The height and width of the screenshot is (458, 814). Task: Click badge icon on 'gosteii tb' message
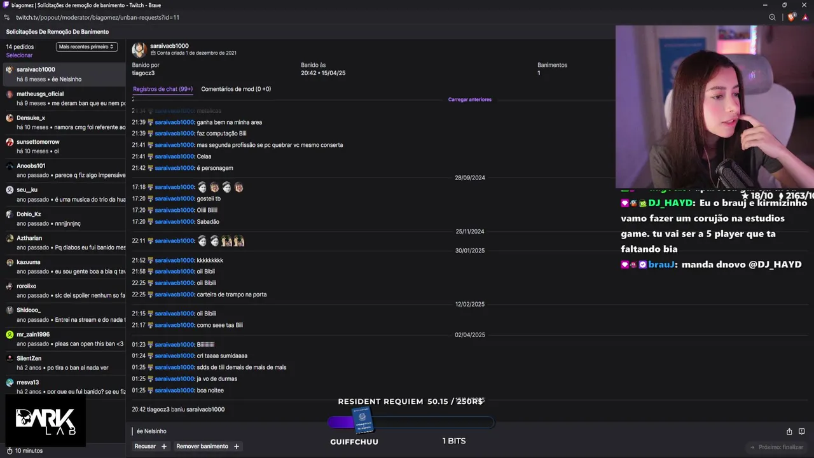151,198
